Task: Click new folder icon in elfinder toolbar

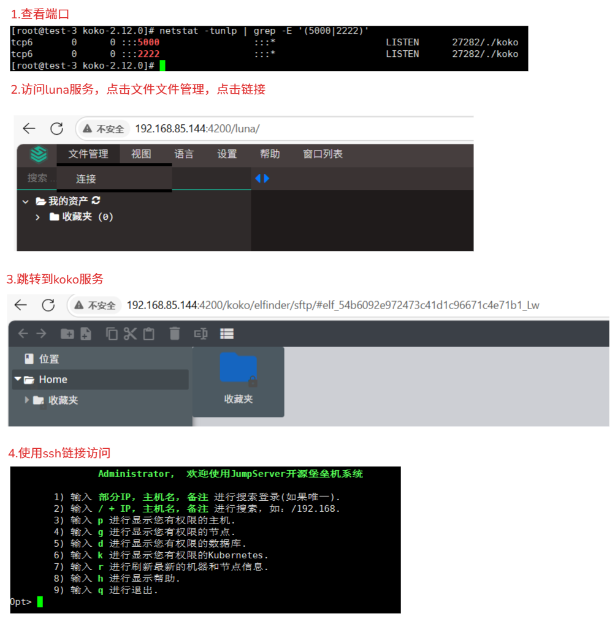Action: click(67, 334)
